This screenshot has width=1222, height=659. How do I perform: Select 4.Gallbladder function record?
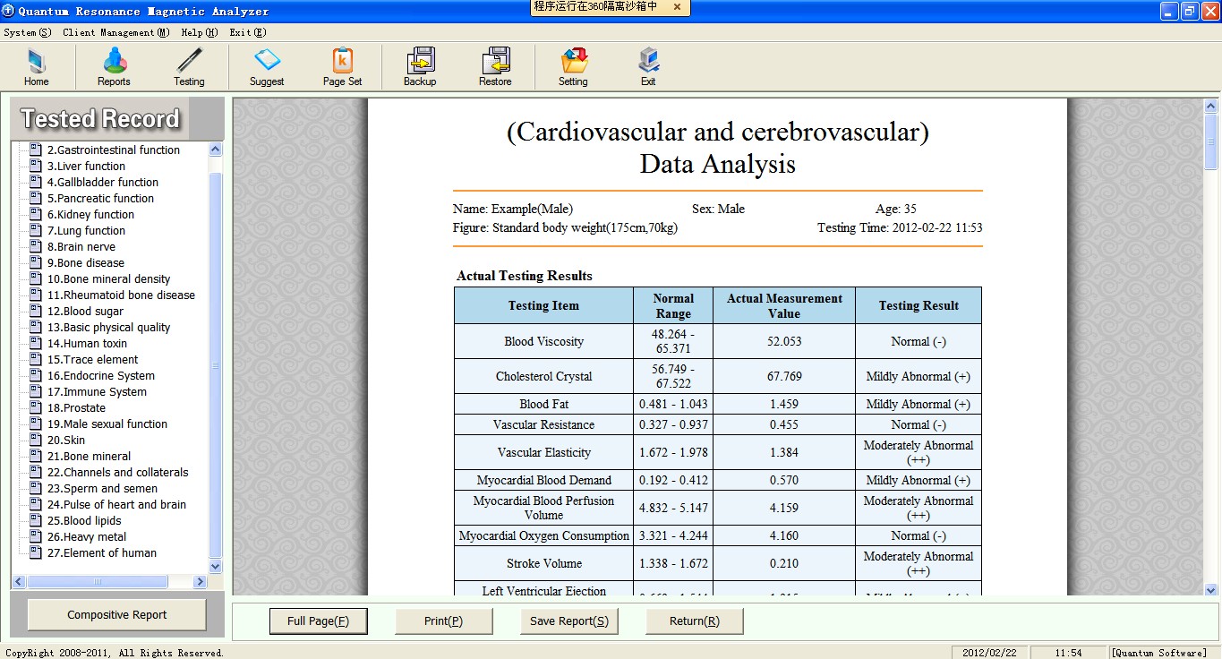103,182
